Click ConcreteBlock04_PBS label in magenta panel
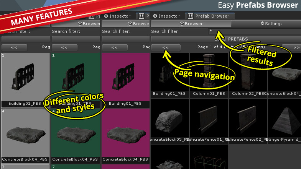The image size is (301, 169). point(125,159)
